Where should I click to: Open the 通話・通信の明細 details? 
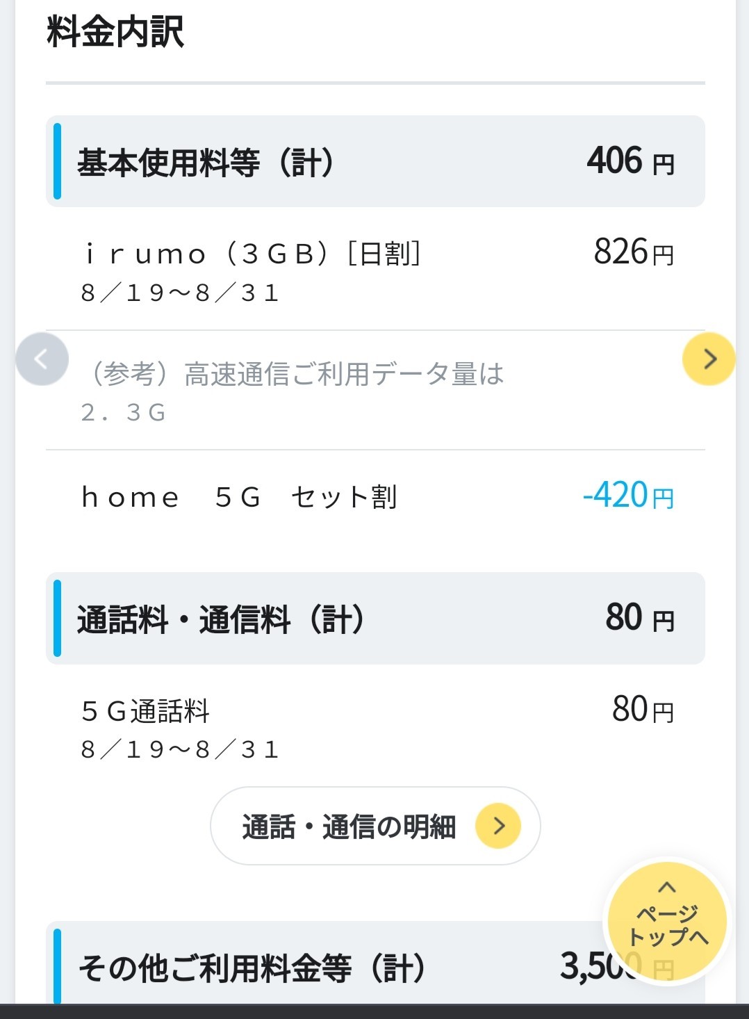tap(349, 826)
